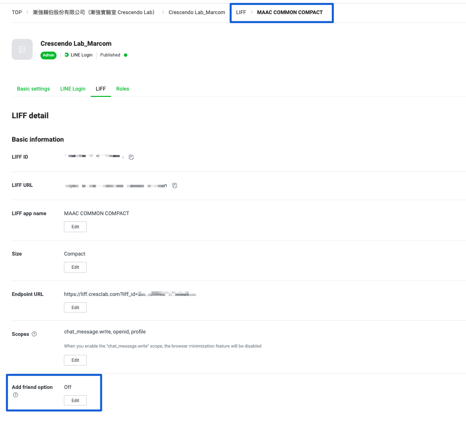Edit the Add friend option
Screen dimensions: 466x424
[x=75, y=400]
